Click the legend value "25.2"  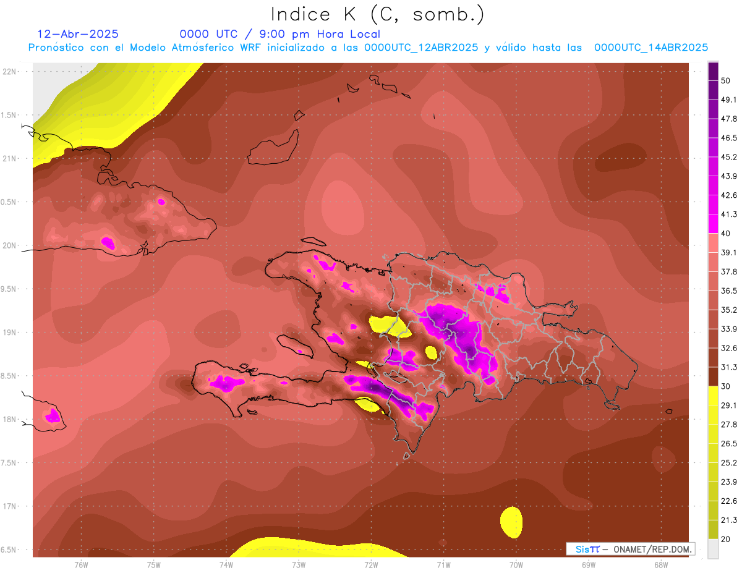click(729, 462)
